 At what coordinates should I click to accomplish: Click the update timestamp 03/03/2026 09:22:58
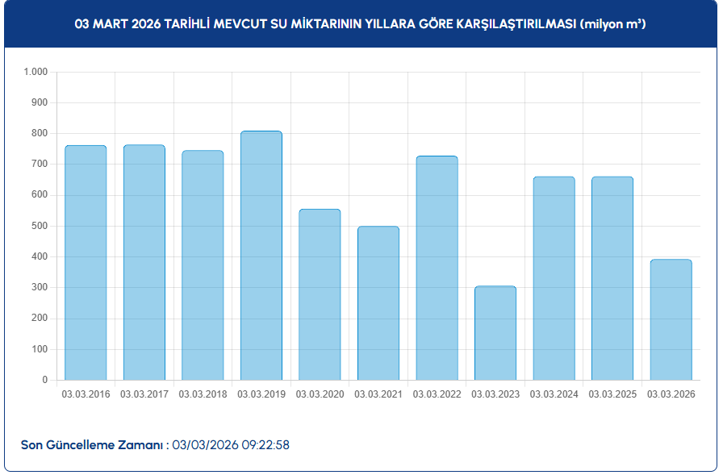231,444
